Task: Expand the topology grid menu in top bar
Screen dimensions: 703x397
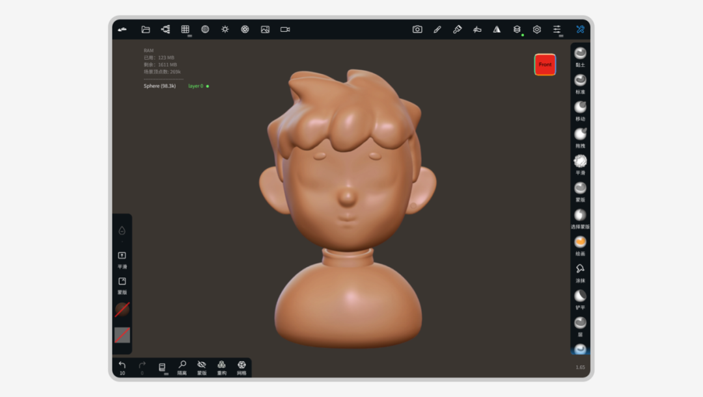Action: pyautogui.click(x=186, y=29)
